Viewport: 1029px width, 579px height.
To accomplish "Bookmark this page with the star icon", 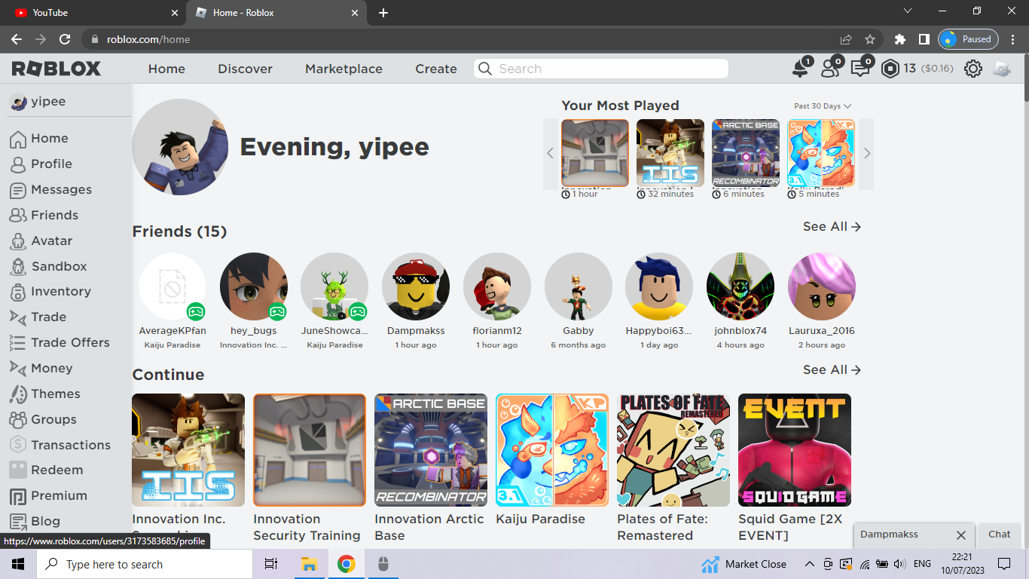I will (x=870, y=39).
